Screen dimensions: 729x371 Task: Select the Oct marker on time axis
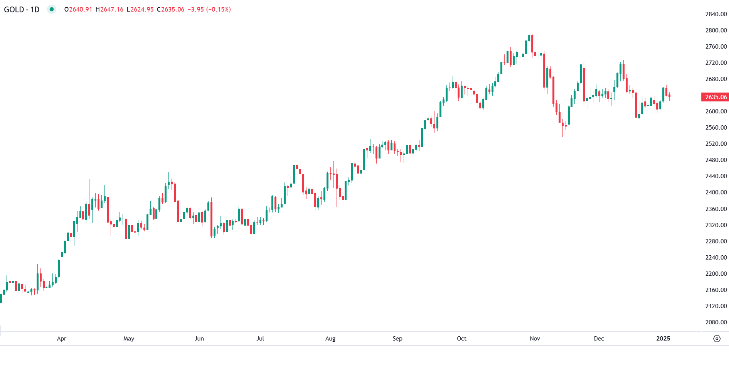point(461,339)
